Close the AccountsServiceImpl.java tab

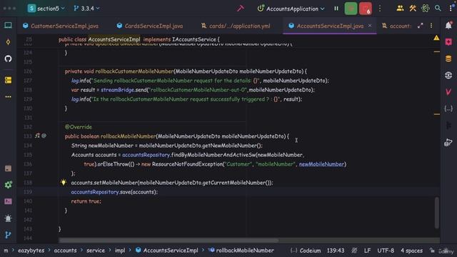pyautogui.click(x=370, y=26)
